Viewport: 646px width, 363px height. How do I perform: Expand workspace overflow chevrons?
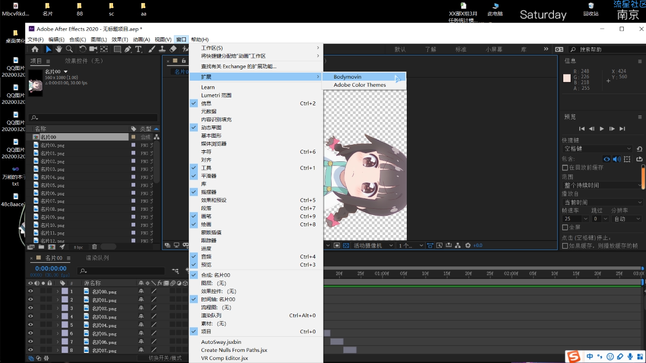click(546, 49)
